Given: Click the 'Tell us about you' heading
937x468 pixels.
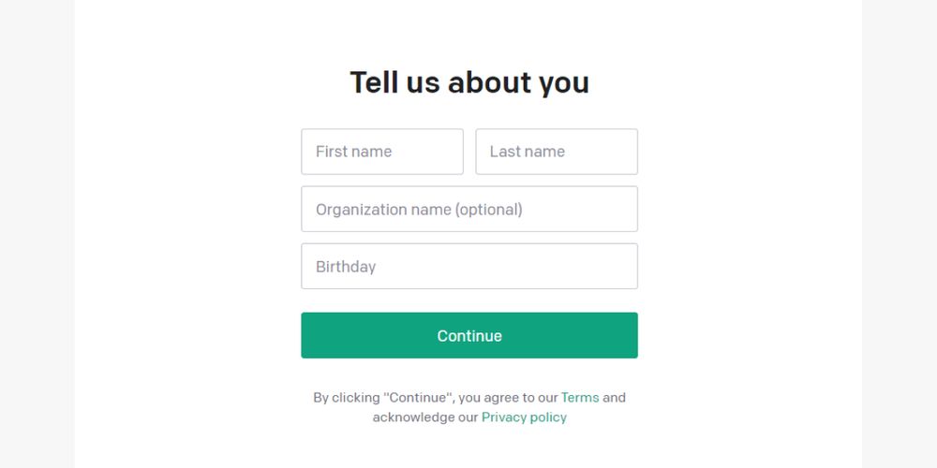Looking at the screenshot, I should click(468, 82).
